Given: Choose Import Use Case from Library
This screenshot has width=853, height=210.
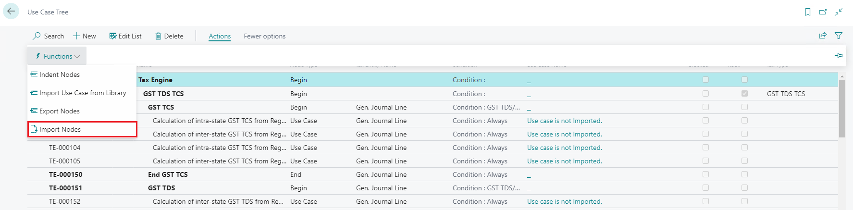Looking at the screenshot, I should click(83, 93).
